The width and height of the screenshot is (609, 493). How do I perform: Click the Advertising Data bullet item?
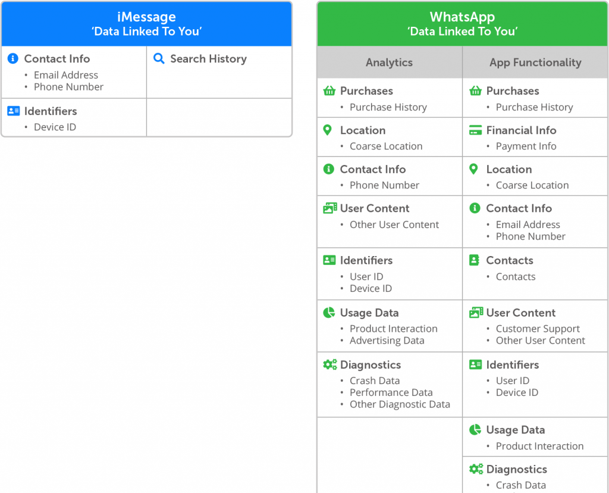387,341
